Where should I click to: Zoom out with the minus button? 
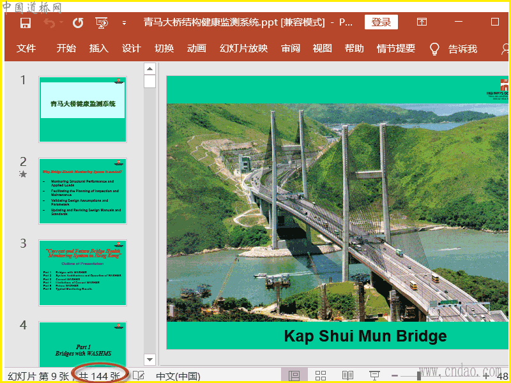395,376
